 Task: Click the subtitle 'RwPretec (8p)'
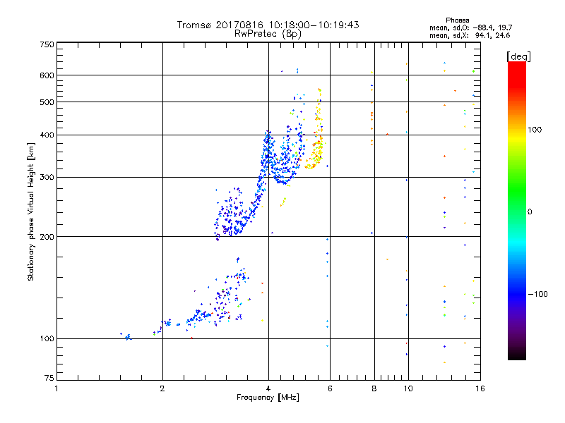[x=268, y=34]
